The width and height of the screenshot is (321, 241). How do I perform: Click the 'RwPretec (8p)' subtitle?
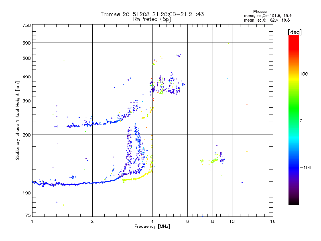(152, 19)
